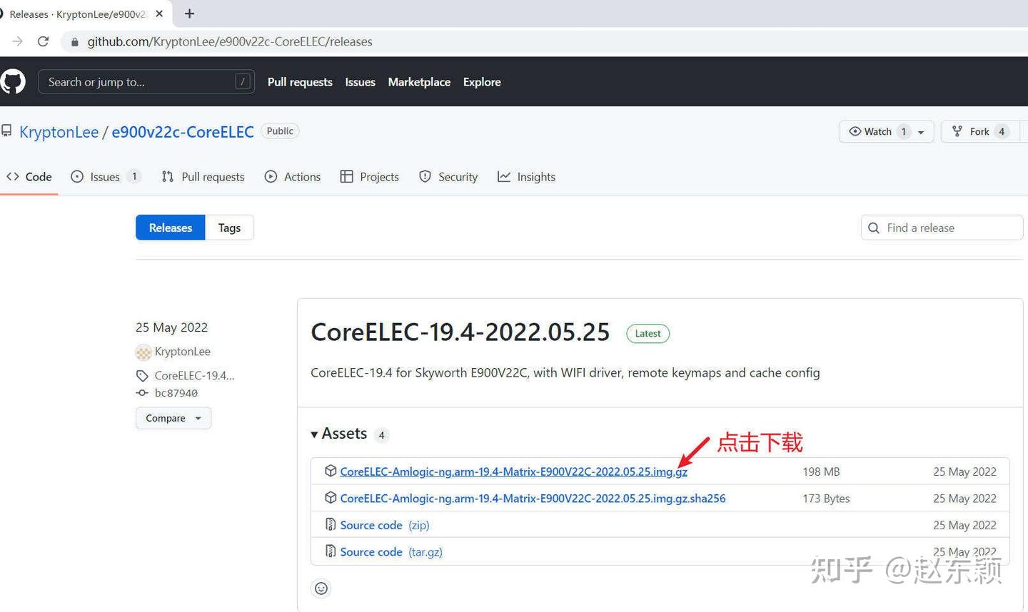The width and height of the screenshot is (1028, 612).
Task: Open the Compare dropdown
Action: 173,418
